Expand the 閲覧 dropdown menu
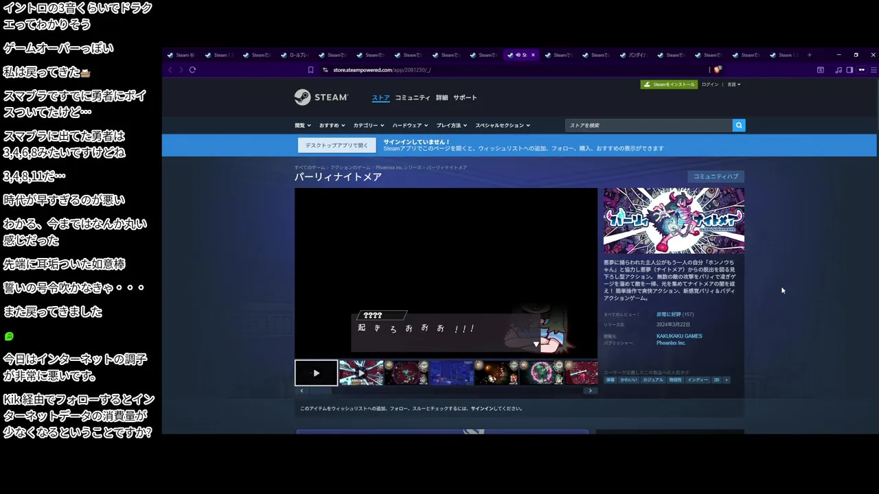Viewport: 879px width, 494px height. coord(302,126)
